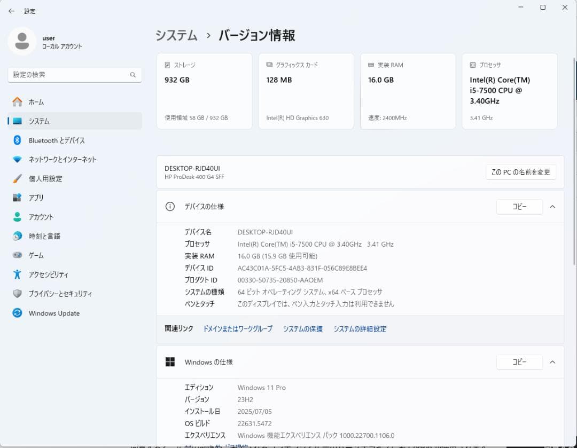Collapse the Windows の仕様 section
This screenshot has width=577, height=448.
point(552,362)
